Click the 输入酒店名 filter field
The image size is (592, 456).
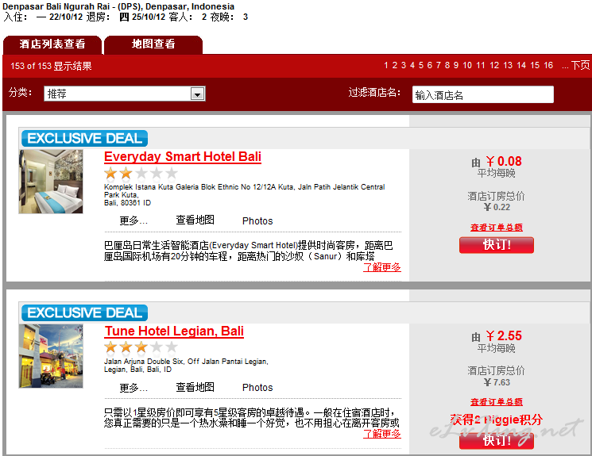point(483,94)
